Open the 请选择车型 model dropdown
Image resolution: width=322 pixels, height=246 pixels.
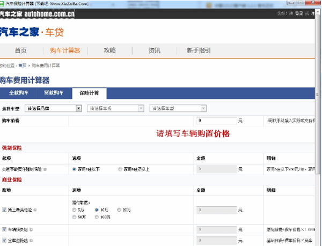178,108
